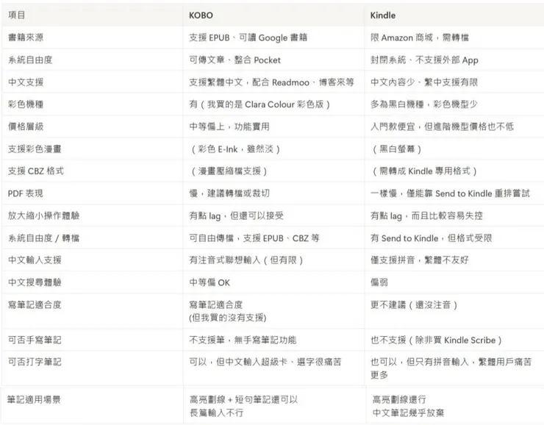
Task: Click cell 可傳文章、整合 Pocket
Action: tap(235, 60)
